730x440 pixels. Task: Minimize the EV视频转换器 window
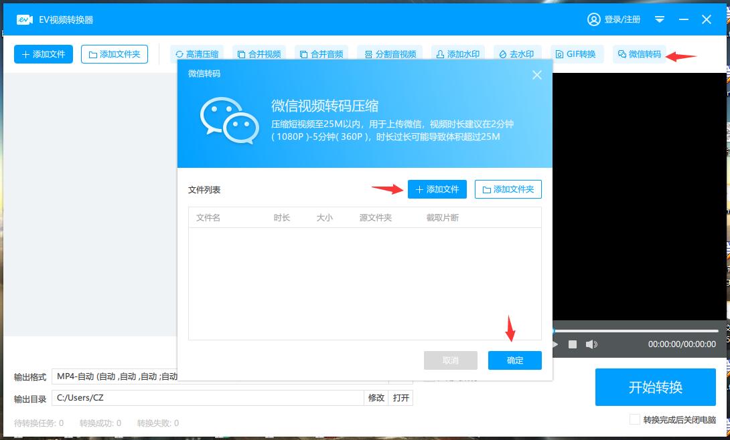coord(684,19)
